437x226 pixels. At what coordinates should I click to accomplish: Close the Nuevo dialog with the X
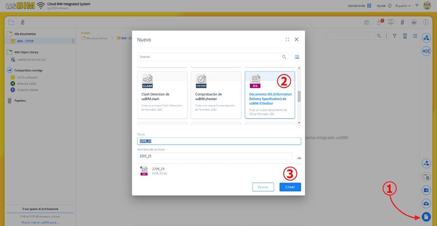tap(297, 39)
